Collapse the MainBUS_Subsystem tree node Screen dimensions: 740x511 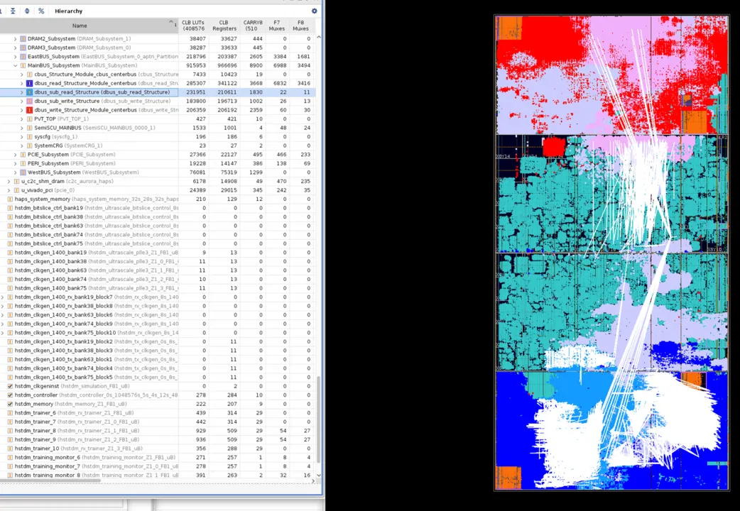[15, 65]
